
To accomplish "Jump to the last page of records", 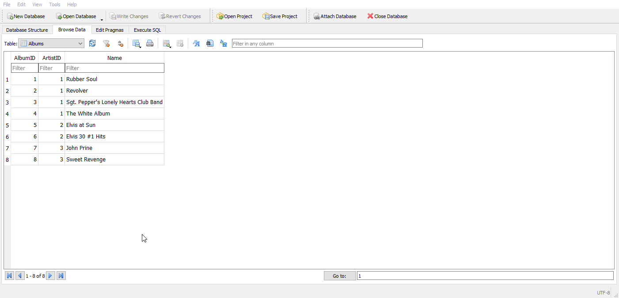I will (61, 275).
